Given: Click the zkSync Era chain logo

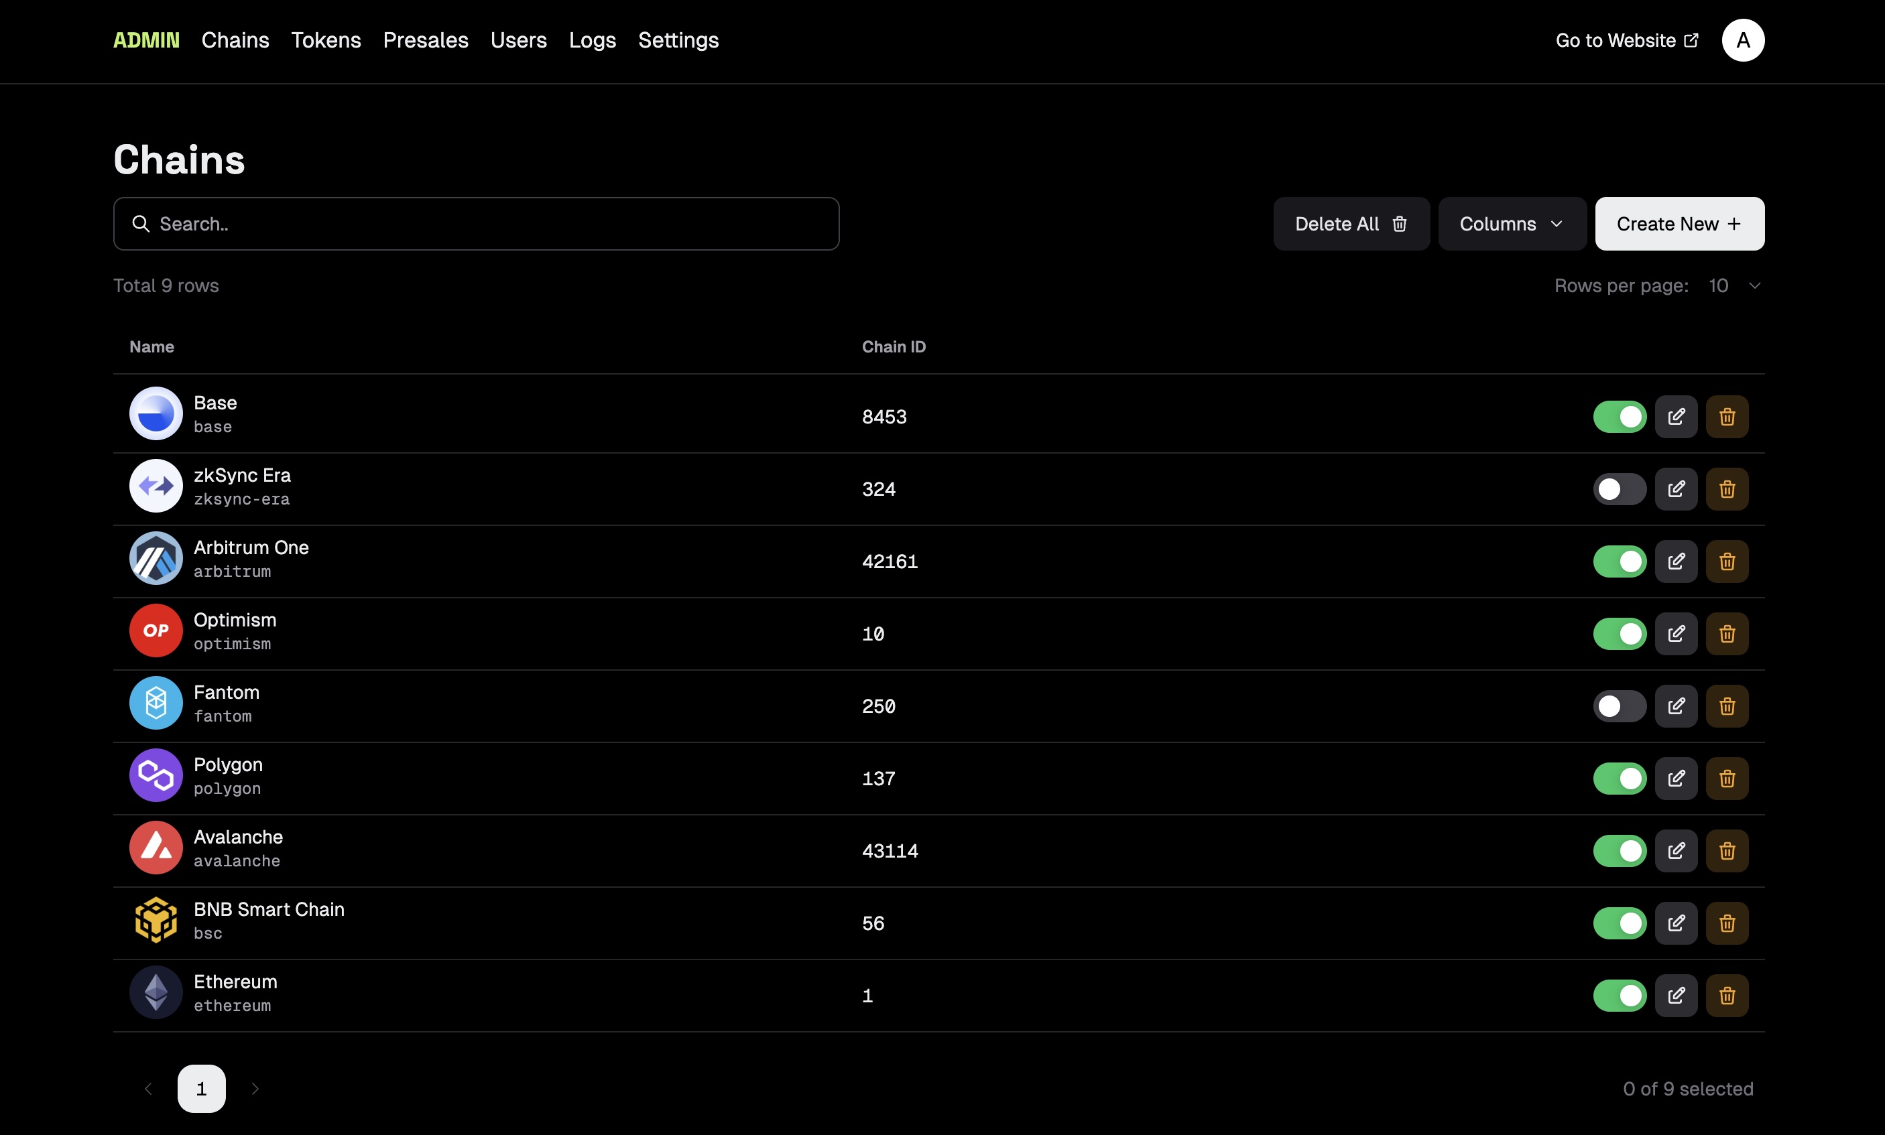Looking at the screenshot, I should pyautogui.click(x=156, y=486).
